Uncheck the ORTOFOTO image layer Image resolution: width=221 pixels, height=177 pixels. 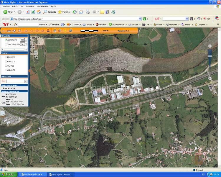point(6,40)
